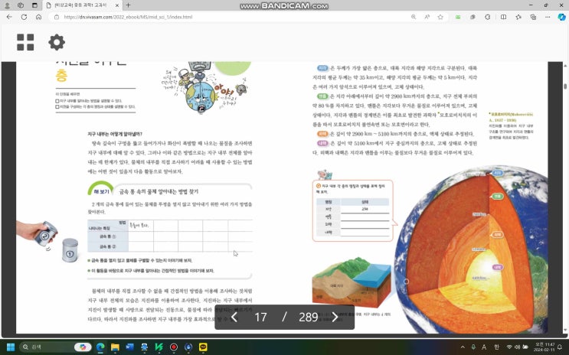Screen dimensions: 569x355
Task: Open a new browser tab
Action: tap(129, 5)
